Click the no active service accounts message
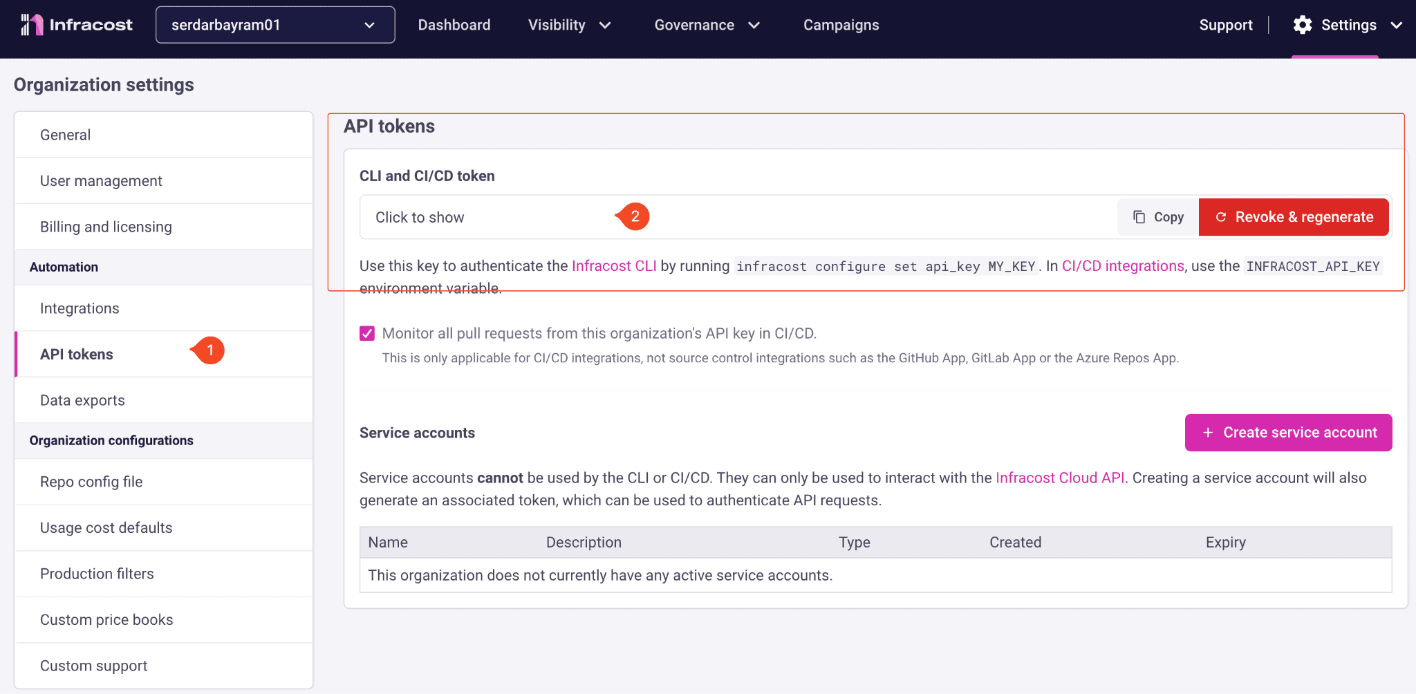Viewport: 1416px width, 694px height. click(x=600, y=575)
